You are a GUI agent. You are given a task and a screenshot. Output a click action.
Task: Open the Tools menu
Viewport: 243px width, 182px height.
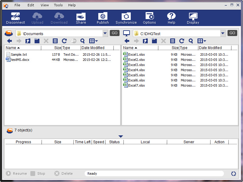pyautogui.click(x=58, y=5)
